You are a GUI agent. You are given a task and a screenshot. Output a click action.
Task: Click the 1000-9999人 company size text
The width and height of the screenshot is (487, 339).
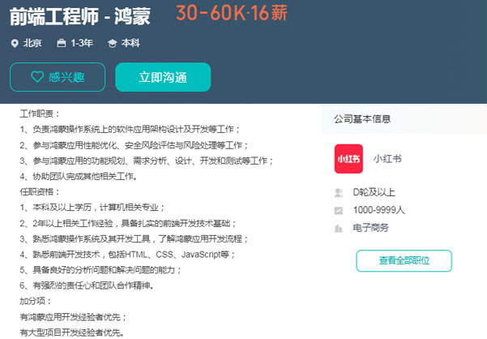(x=379, y=210)
